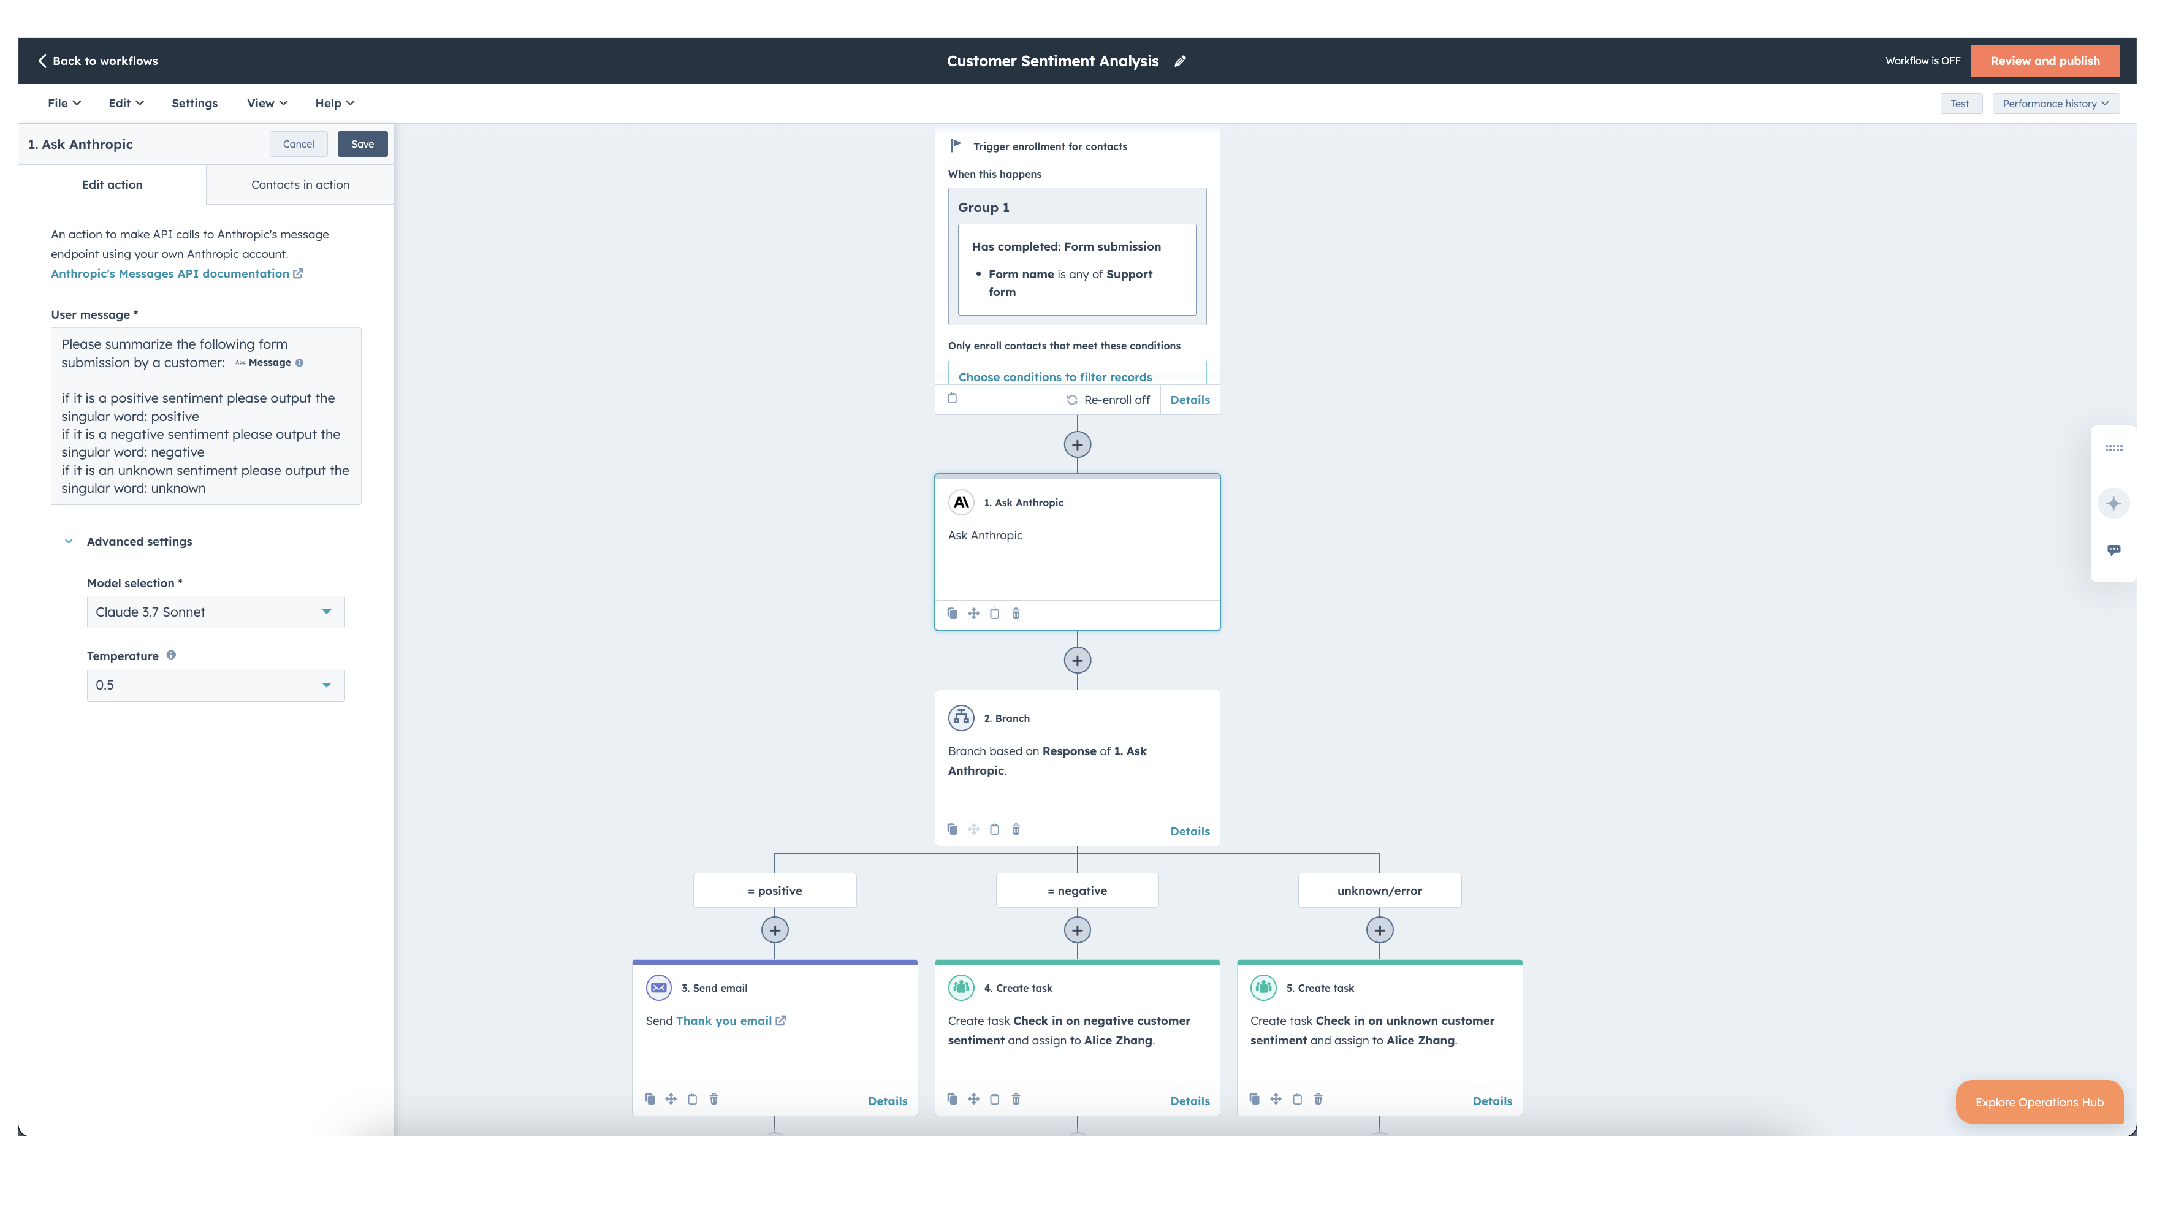
Task: Open the Settings menu item
Action: pyautogui.click(x=194, y=103)
